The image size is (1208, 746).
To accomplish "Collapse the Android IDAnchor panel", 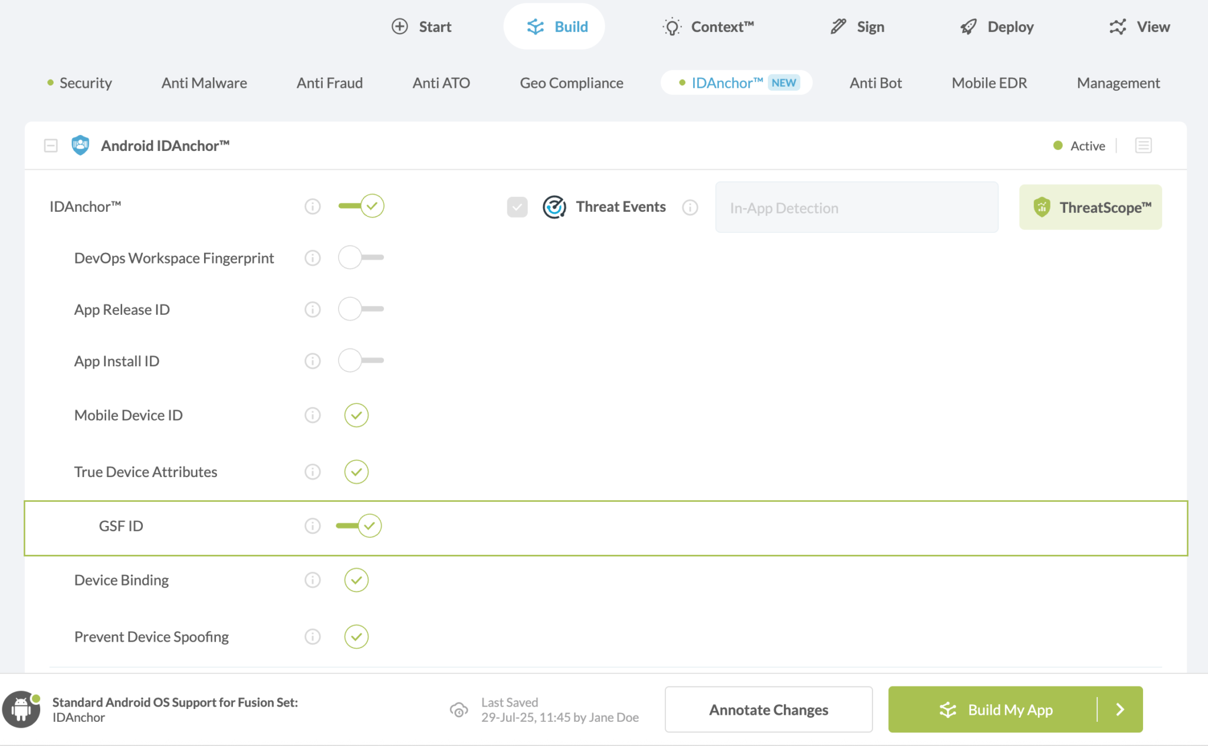I will pos(50,145).
